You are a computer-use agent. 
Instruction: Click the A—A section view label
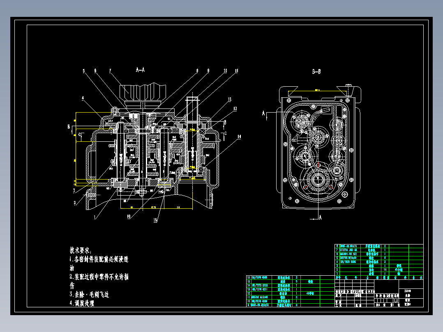coord(140,70)
